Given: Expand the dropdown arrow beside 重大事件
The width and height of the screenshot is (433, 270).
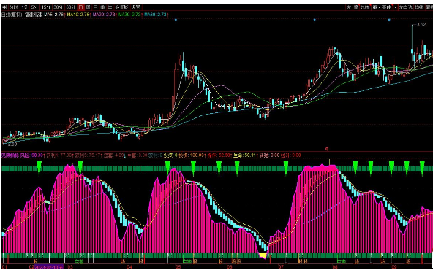Looking at the screenshot, I should pyautogui.click(x=396, y=7).
